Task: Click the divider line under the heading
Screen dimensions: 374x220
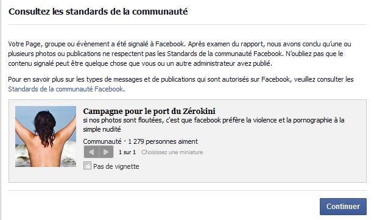Action: click(188, 24)
